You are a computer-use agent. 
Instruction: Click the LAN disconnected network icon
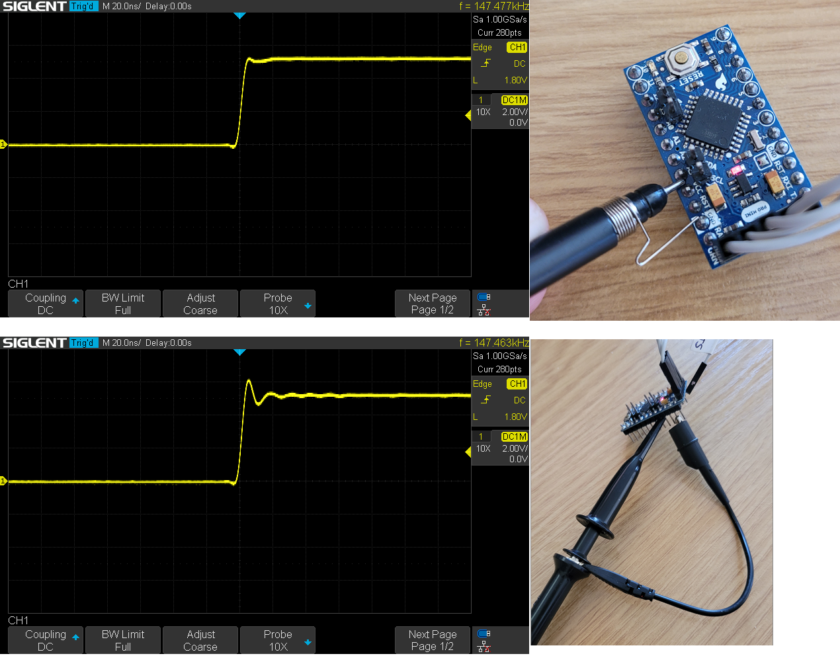pos(483,308)
